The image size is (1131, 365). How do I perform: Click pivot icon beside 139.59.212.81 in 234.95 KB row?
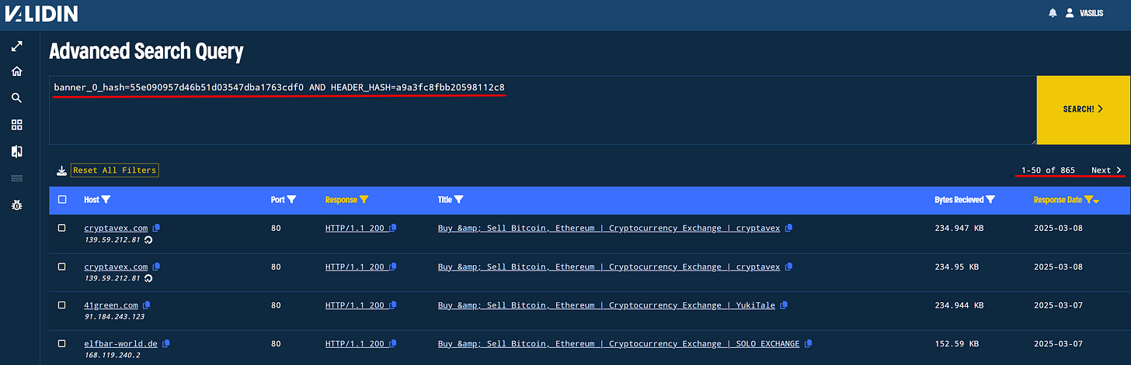[148, 278]
